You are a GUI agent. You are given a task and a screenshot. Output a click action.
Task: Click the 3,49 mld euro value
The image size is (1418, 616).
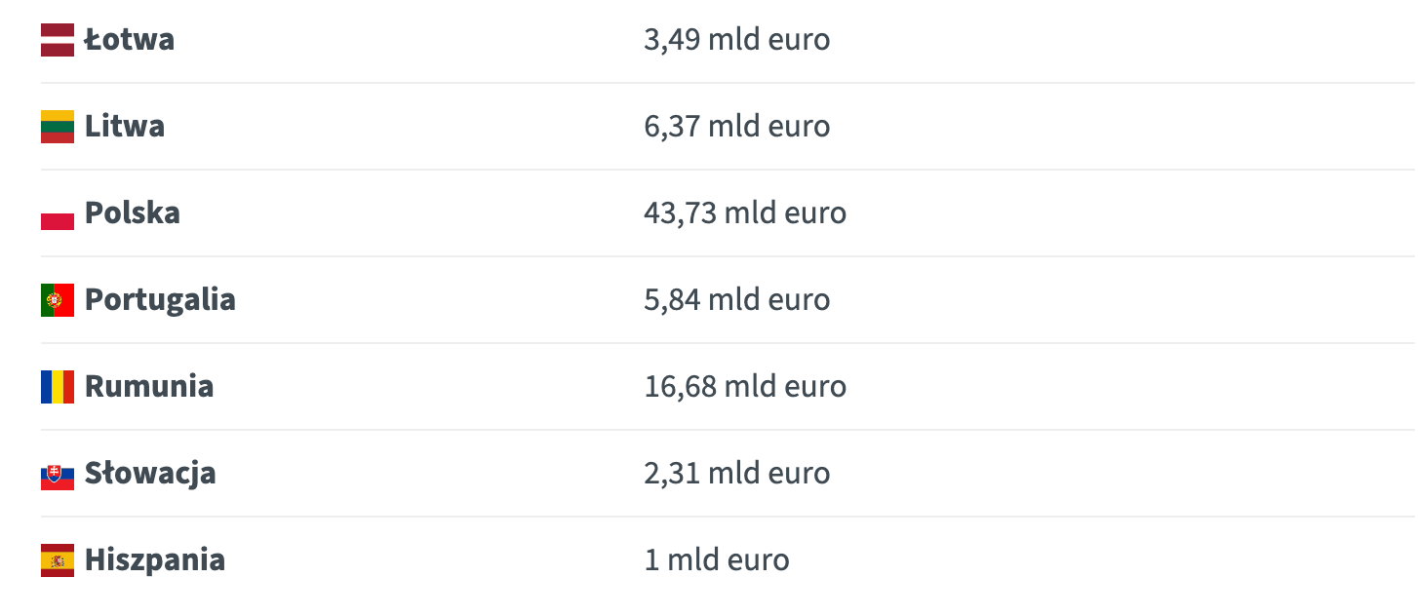click(x=737, y=40)
